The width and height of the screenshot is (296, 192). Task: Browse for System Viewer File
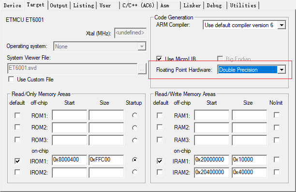[x=142, y=68]
